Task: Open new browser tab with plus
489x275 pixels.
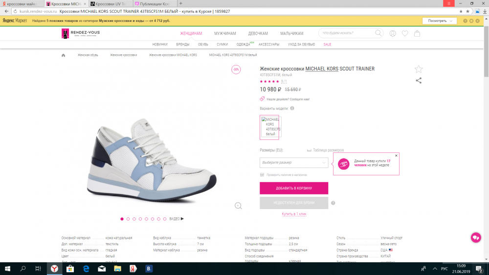Action: point(180,3)
